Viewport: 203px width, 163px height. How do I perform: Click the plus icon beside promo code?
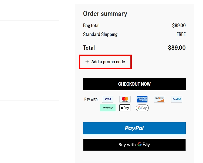87,62
